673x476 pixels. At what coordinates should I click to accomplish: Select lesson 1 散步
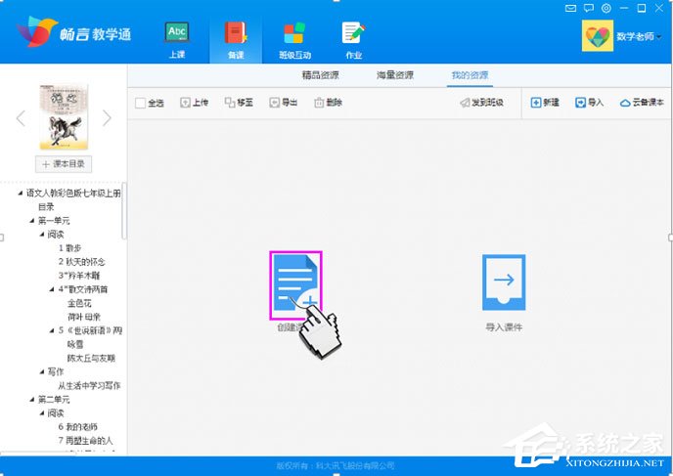pyautogui.click(x=70, y=248)
